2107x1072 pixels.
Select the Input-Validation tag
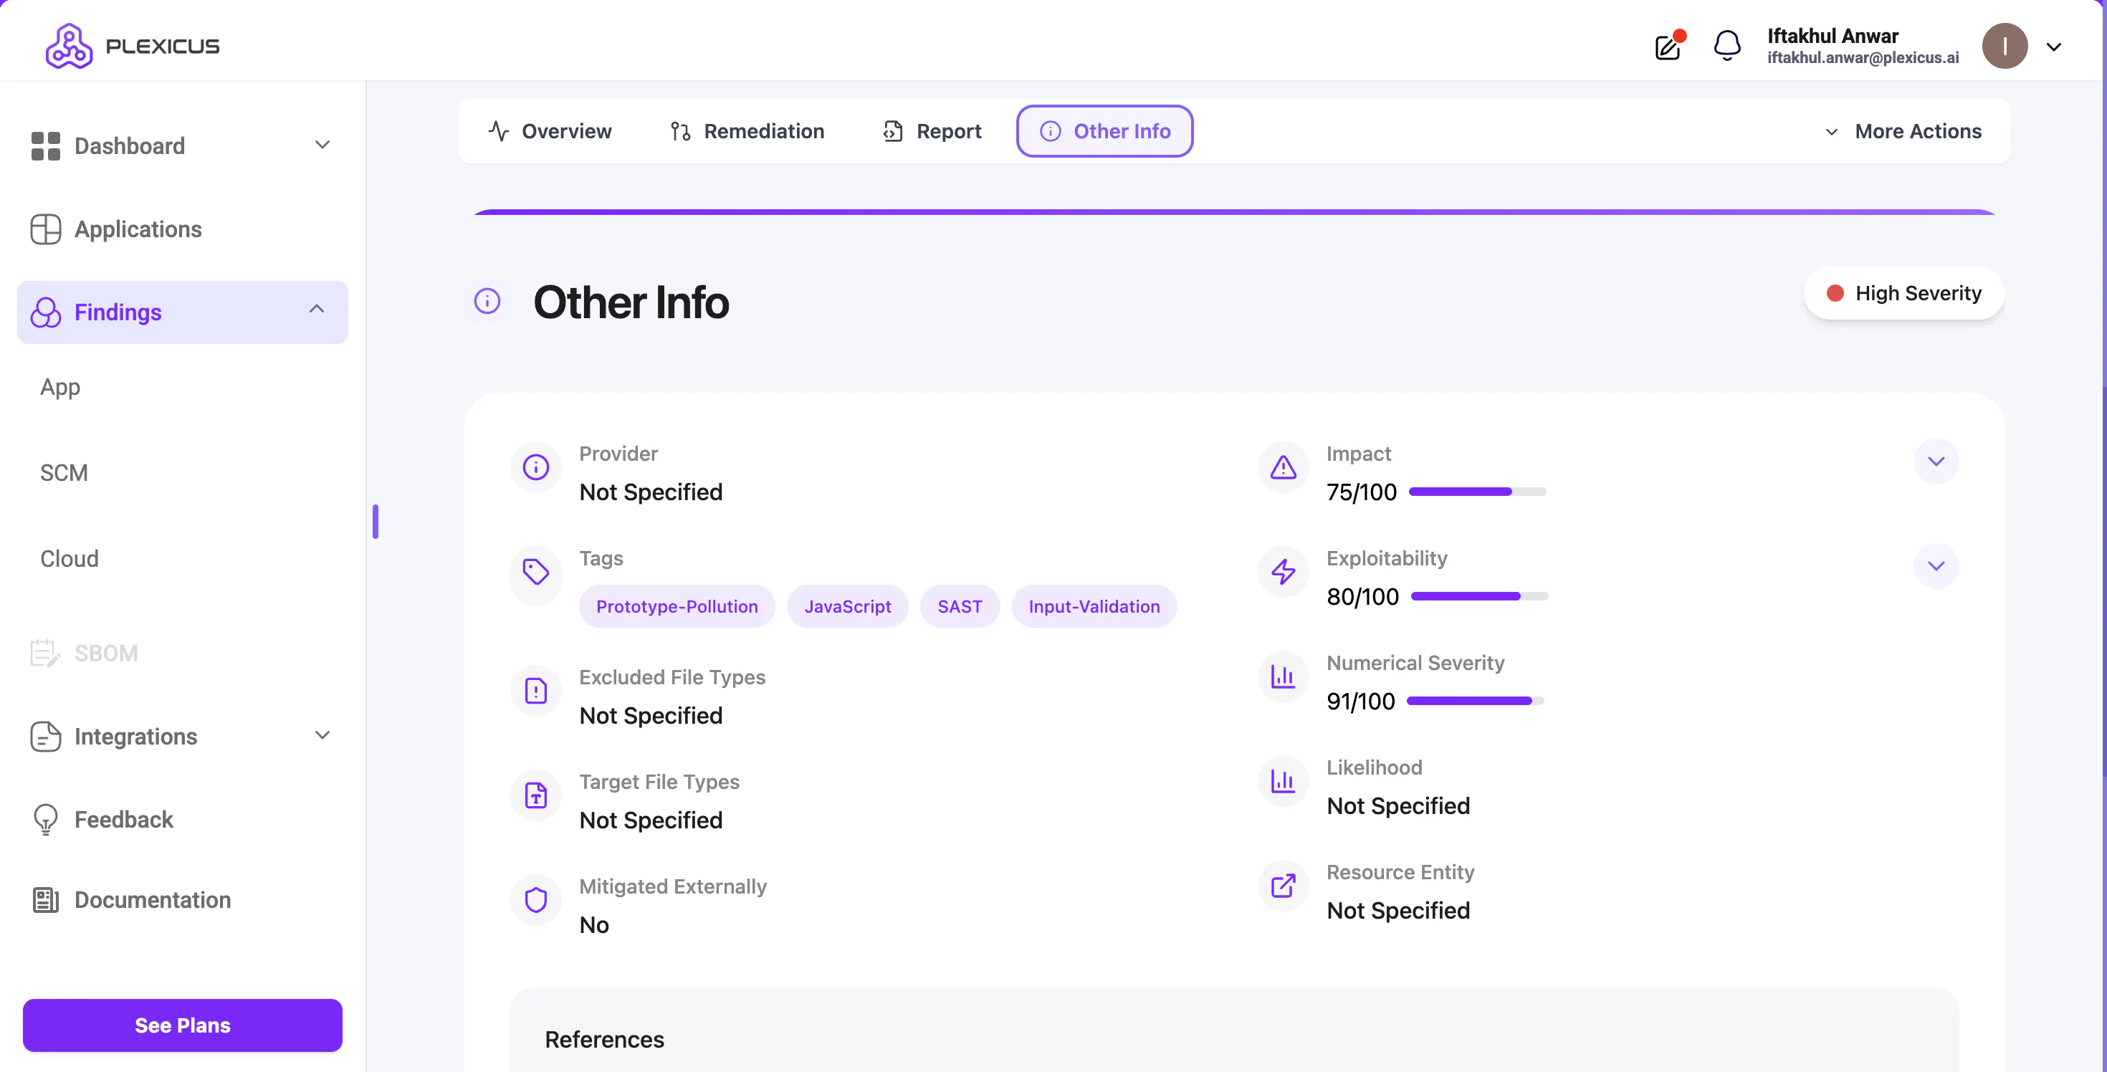(x=1094, y=606)
